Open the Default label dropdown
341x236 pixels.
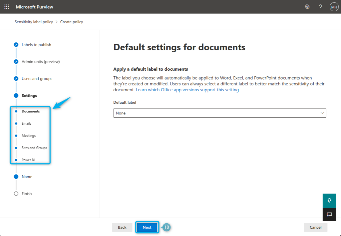[x=220, y=113]
